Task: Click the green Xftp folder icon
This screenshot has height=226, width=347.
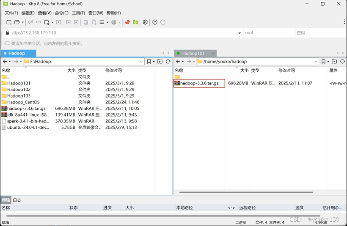Action: (x=135, y=22)
